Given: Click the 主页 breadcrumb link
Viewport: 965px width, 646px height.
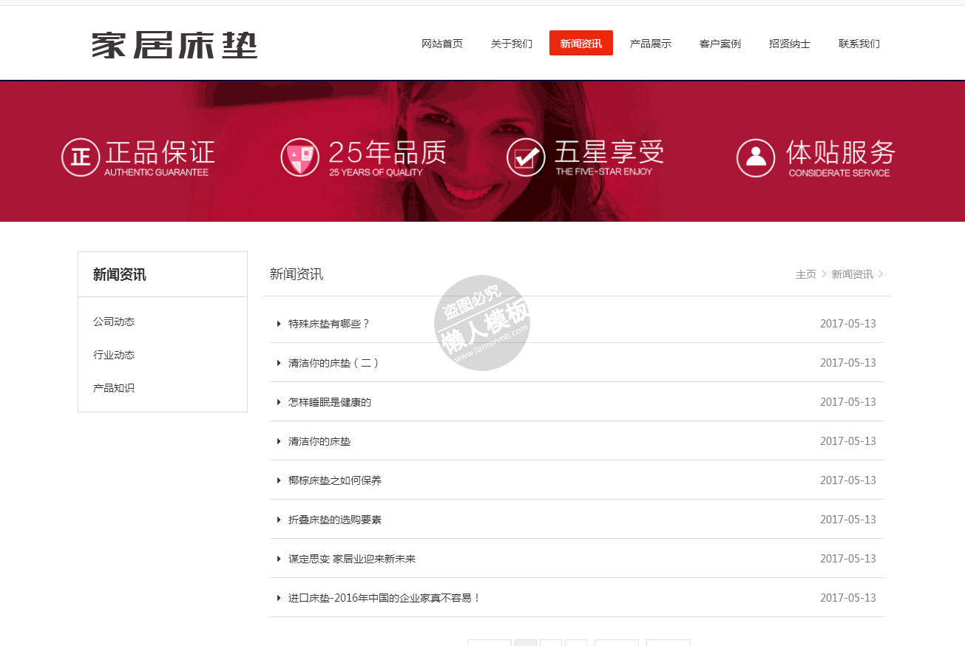Looking at the screenshot, I should pyautogui.click(x=805, y=274).
